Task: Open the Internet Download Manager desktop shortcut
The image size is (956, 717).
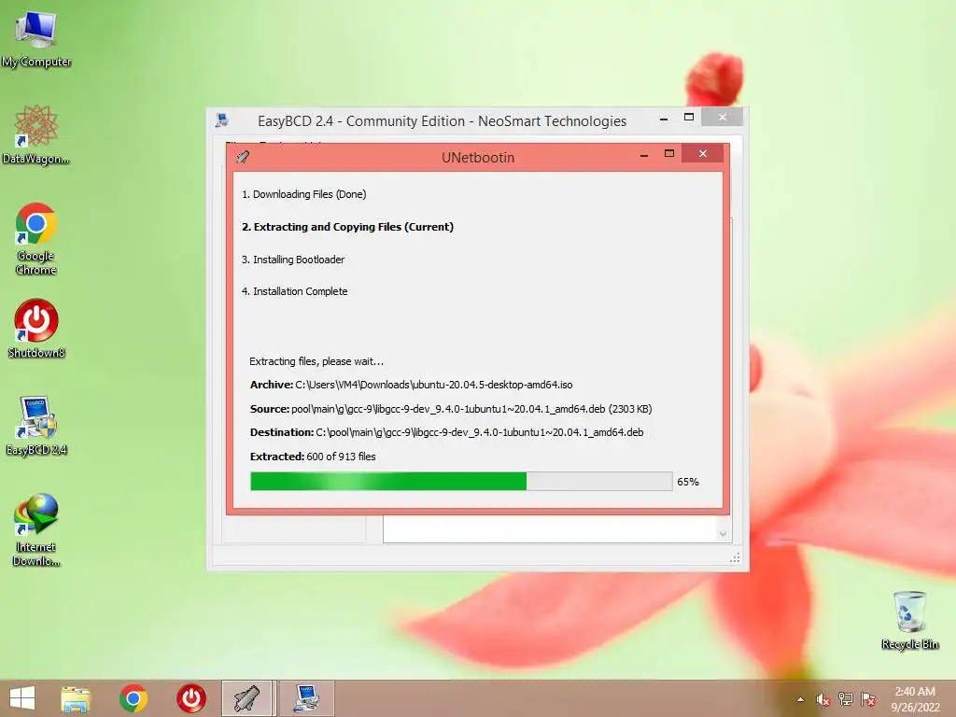Action: (x=36, y=529)
